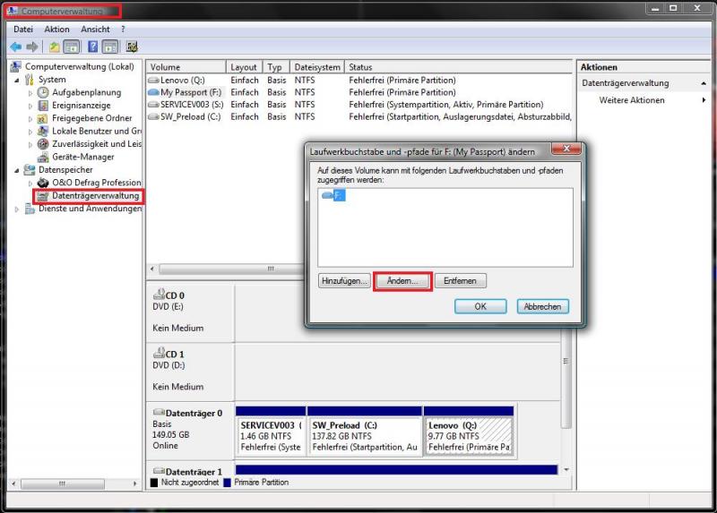Select Dienste und Anwendungen node
The height and width of the screenshot is (513, 717).
click(90, 209)
